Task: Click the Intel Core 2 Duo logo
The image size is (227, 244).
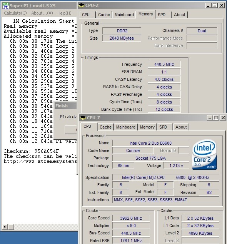Action: [x=204, y=155]
